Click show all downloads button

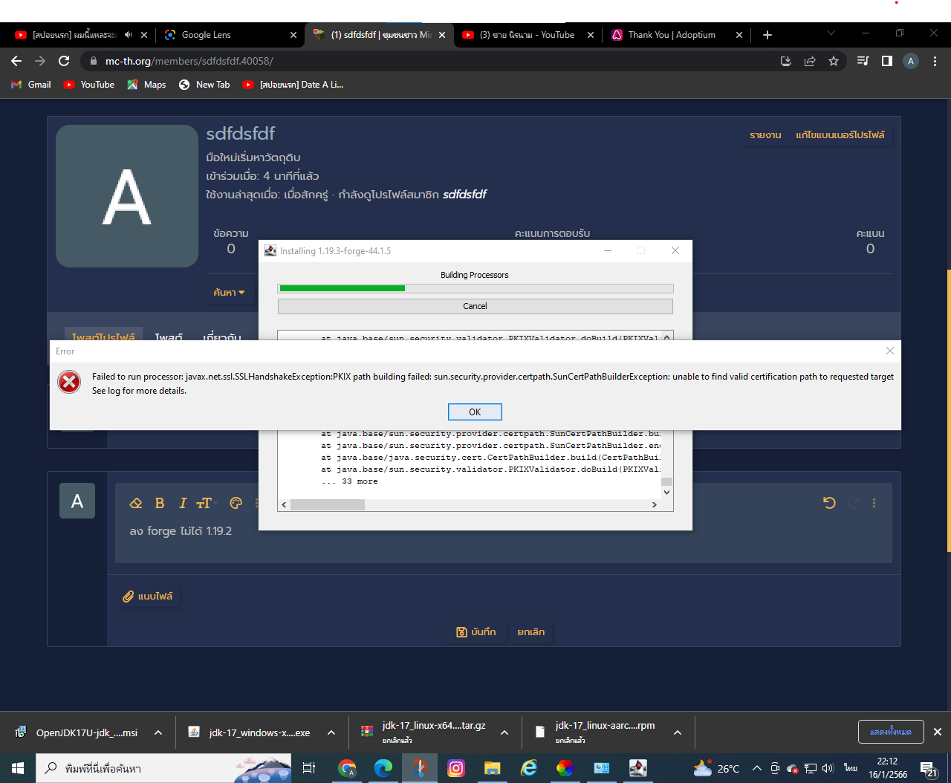[891, 732]
